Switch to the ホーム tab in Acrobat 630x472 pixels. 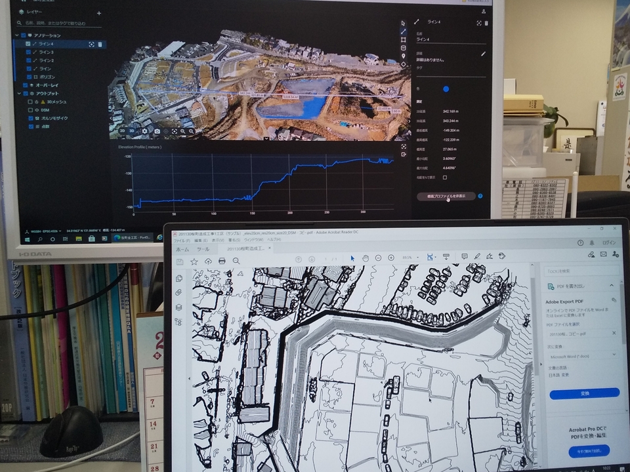pyautogui.click(x=182, y=250)
